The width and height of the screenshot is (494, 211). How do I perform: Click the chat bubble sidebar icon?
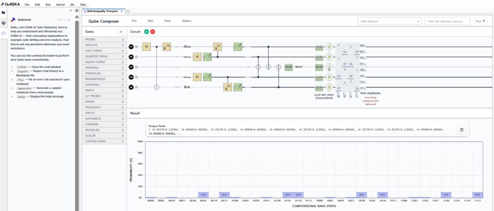pos(3,33)
